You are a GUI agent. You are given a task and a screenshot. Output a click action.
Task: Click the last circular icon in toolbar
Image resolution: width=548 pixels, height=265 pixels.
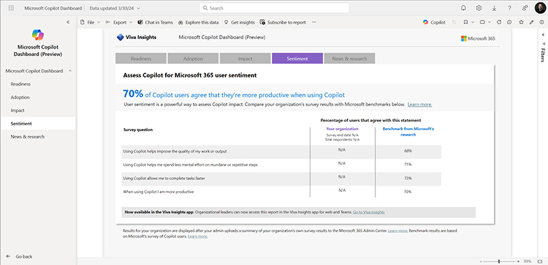pos(542,22)
